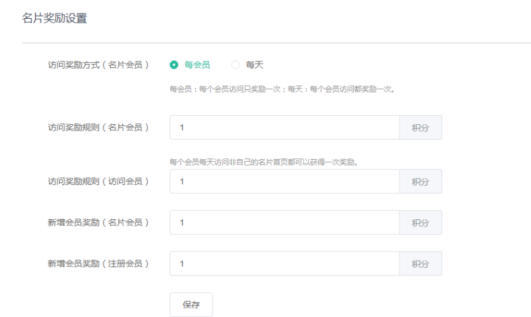Click 积分 unit beside 新增会员奖励（注册会员）
Screen dimensions: 531x317
(420, 264)
